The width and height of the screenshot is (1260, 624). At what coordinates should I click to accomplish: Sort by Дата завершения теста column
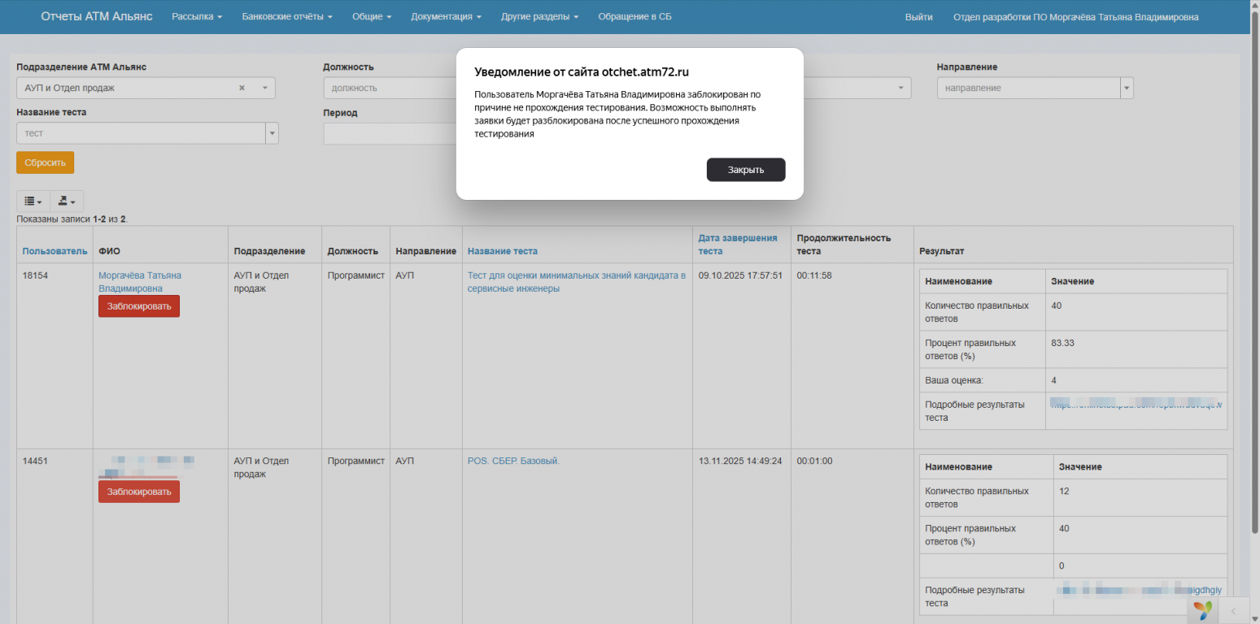click(x=737, y=244)
